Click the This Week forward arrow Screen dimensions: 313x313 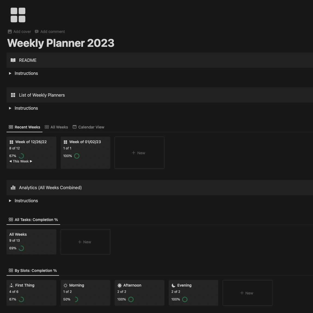(31, 161)
